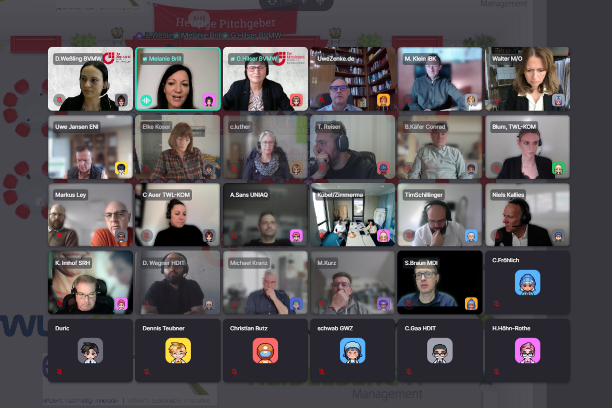Open Melanie Brill's pink avatar badge

209,100
